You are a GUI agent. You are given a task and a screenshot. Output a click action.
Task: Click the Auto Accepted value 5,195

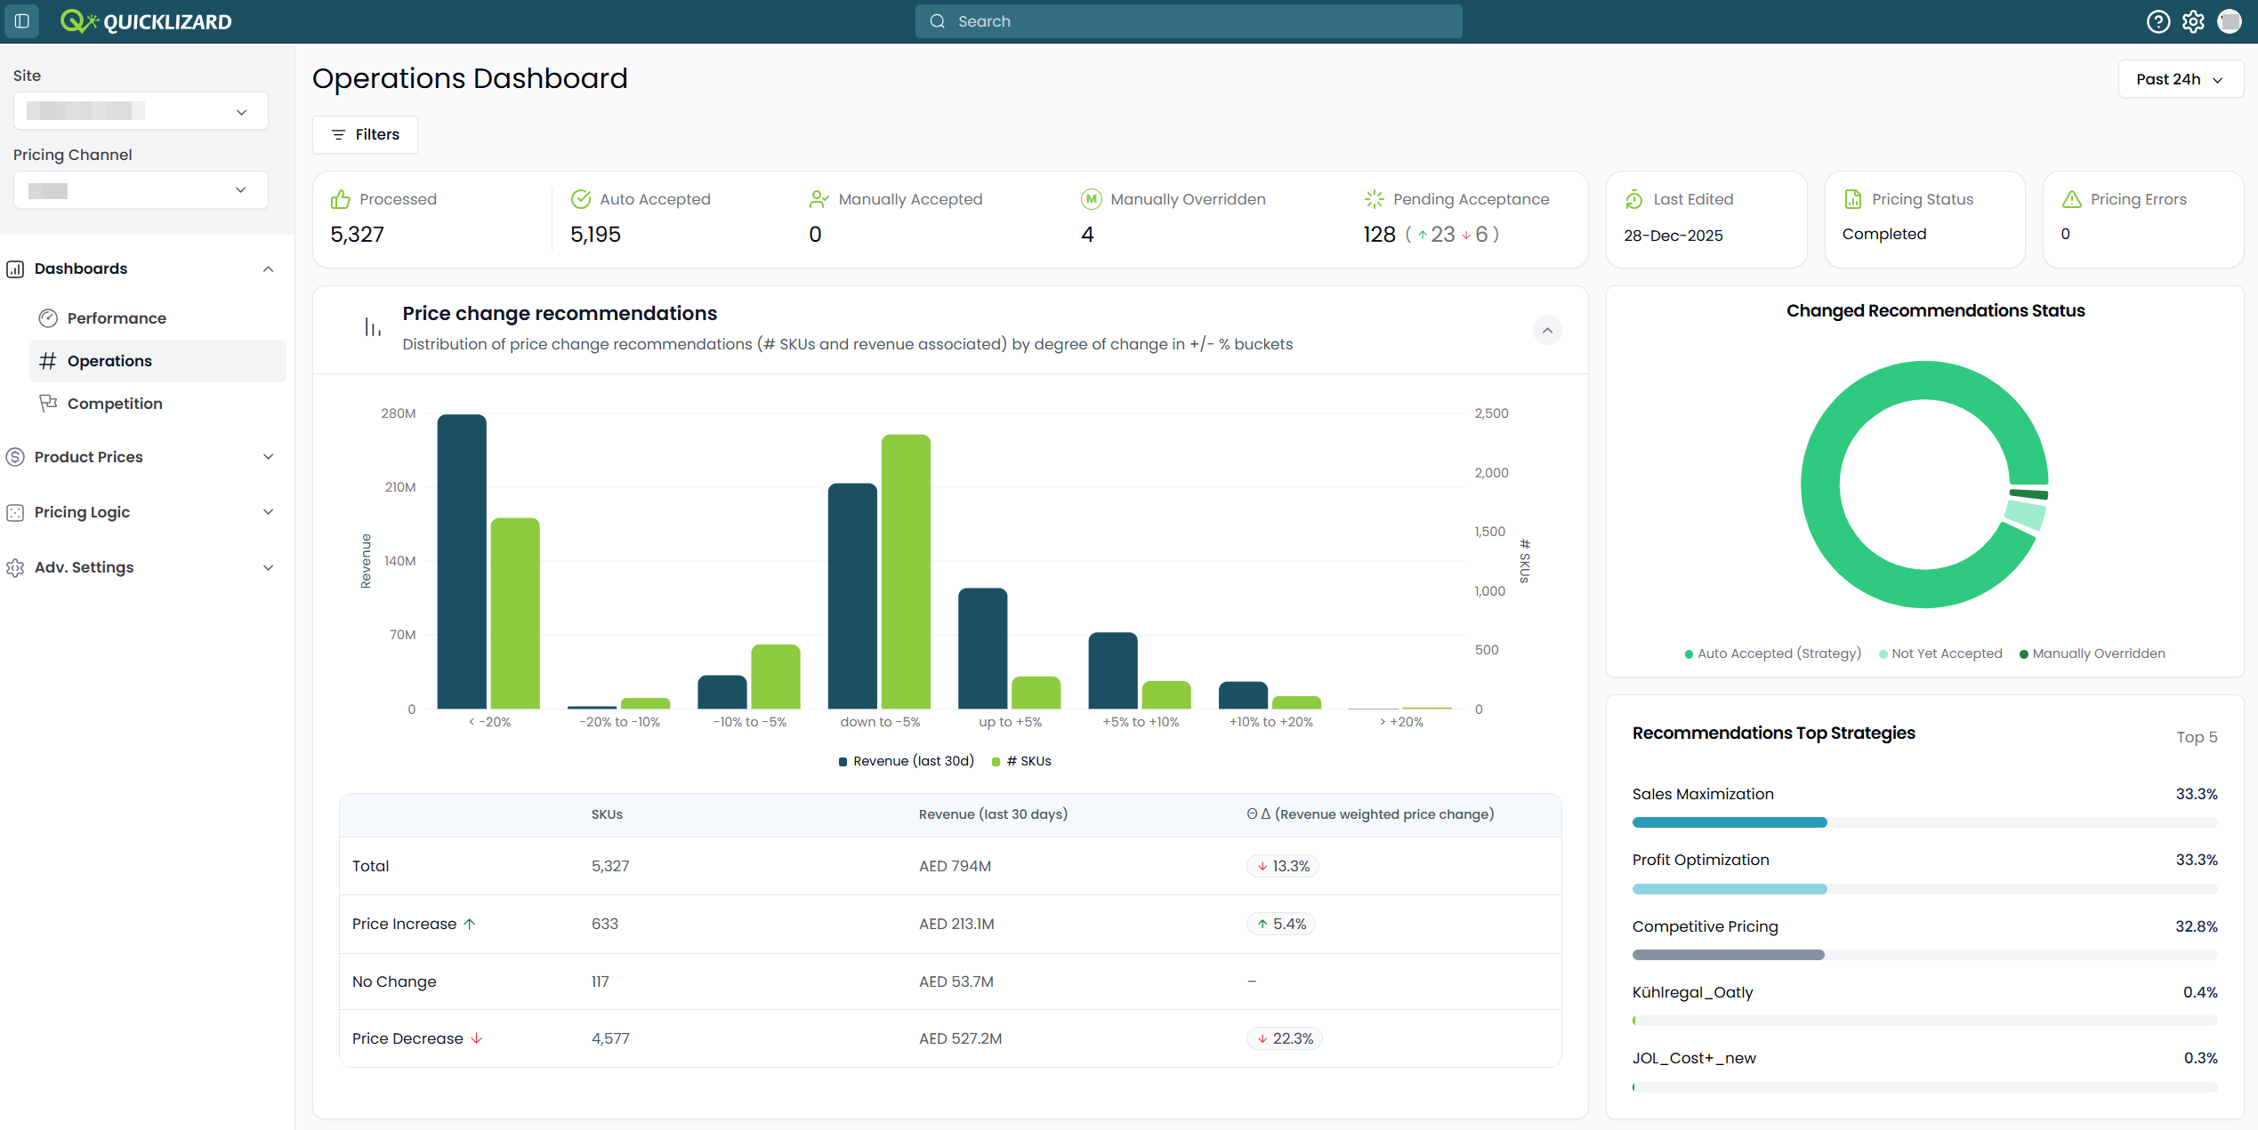(595, 234)
